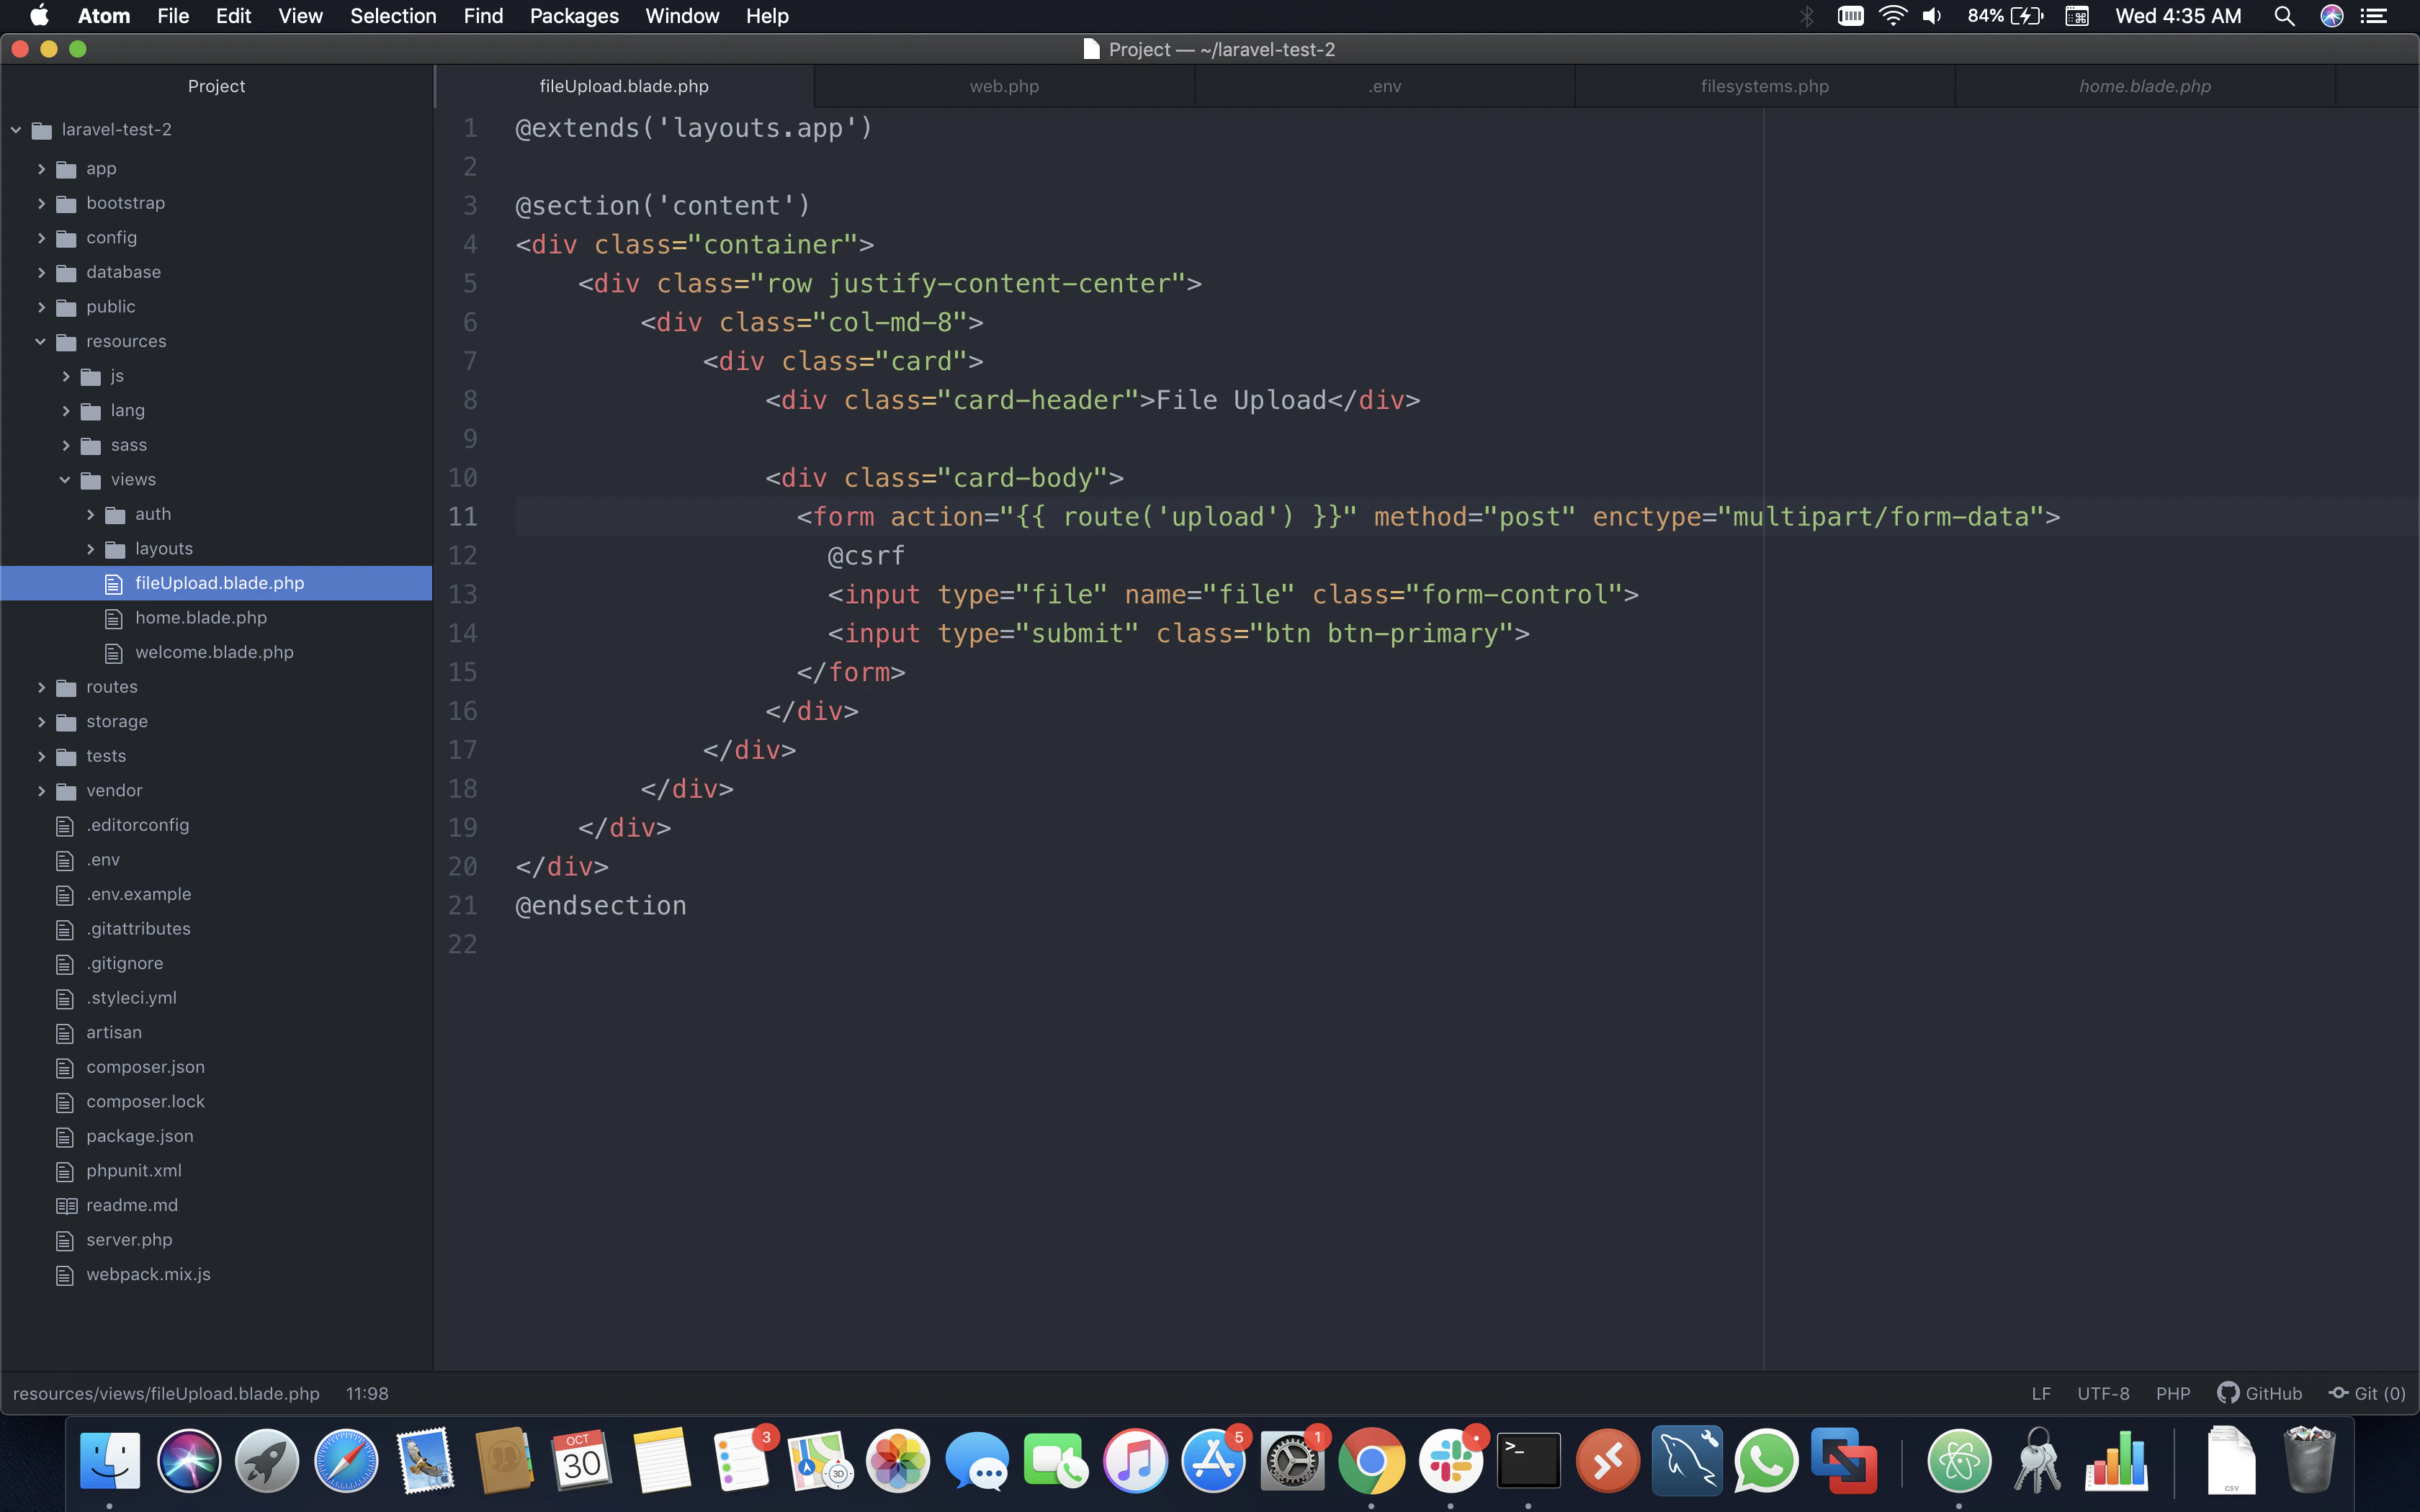Open Spotlight search in menu bar
Screen dimensions: 2420x1512
click(x=2284, y=16)
